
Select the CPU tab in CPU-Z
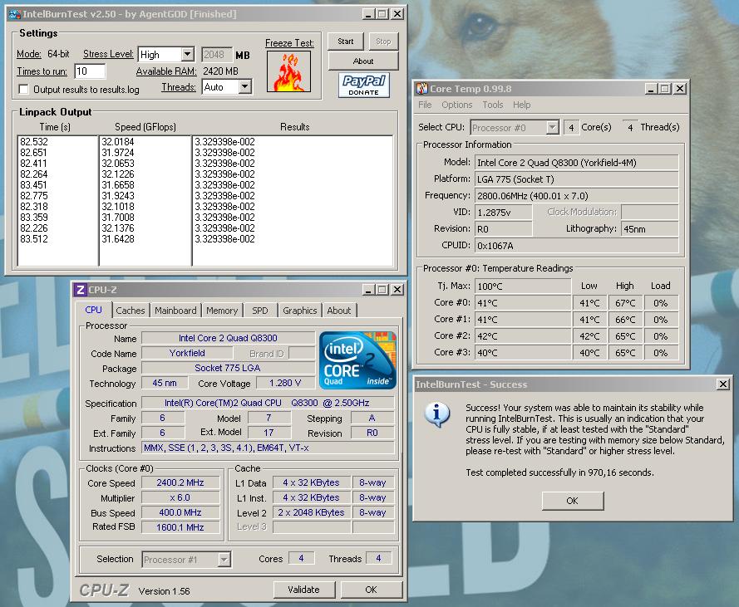pos(93,310)
